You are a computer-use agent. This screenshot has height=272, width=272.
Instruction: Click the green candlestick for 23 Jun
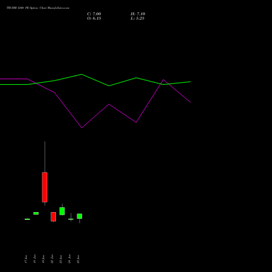(x=62, y=211)
